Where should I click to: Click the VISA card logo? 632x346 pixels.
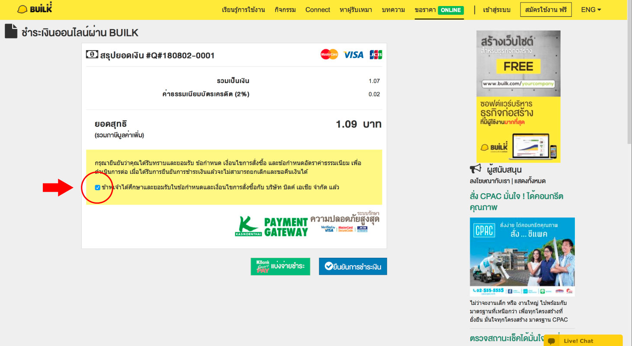click(x=353, y=55)
